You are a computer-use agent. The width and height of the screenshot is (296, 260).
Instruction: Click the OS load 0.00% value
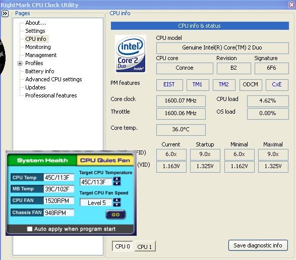pyautogui.click(x=268, y=114)
